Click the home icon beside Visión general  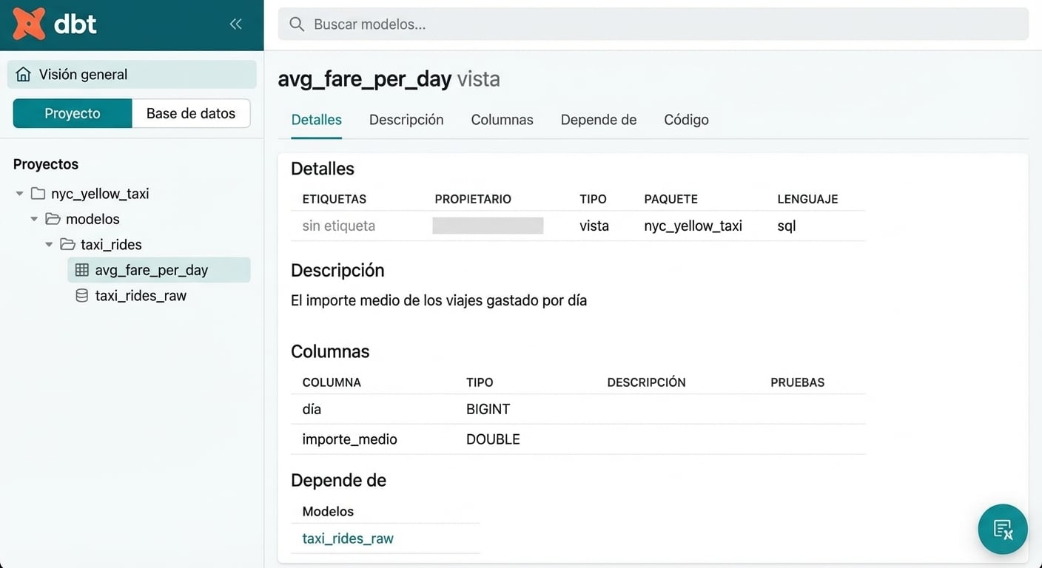(24, 75)
